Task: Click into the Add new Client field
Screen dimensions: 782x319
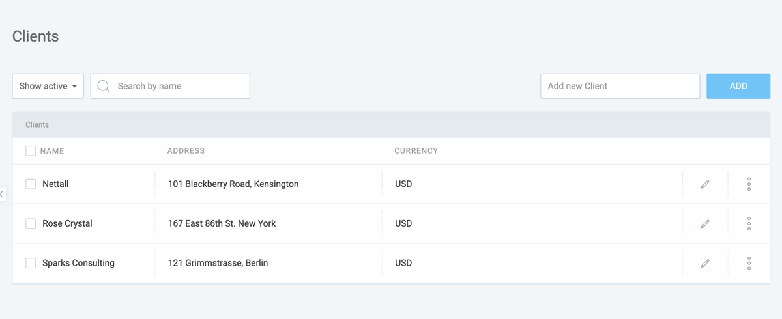Action: click(x=620, y=86)
